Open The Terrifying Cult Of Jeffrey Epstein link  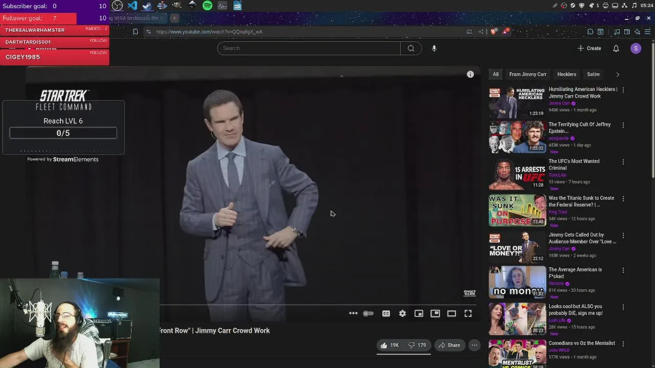[580, 128]
